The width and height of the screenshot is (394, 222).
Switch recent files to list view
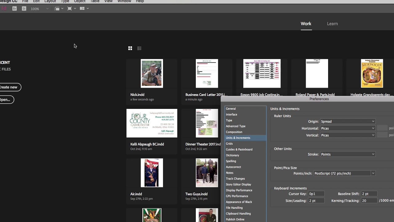[x=139, y=48]
